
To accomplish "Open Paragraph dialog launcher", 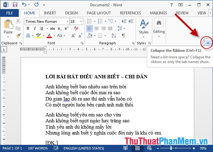I will (133, 43).
